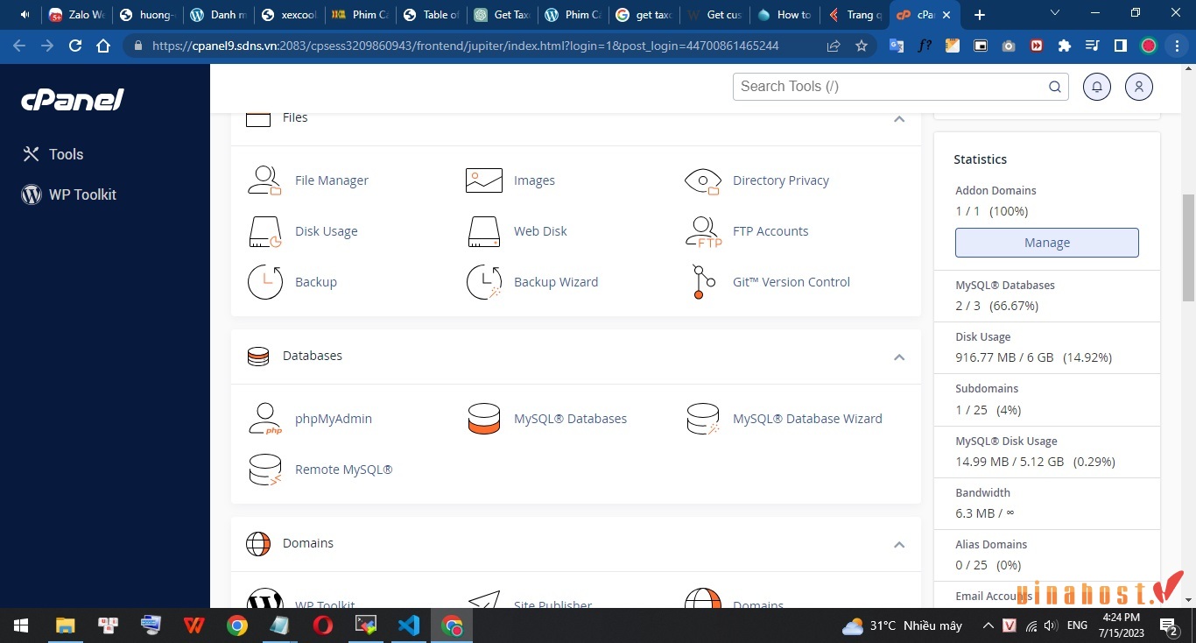Open Chrome extensions puzzle icon
The width and height of the screenshot is (1196, 643).
click(x=1065, y=46)
